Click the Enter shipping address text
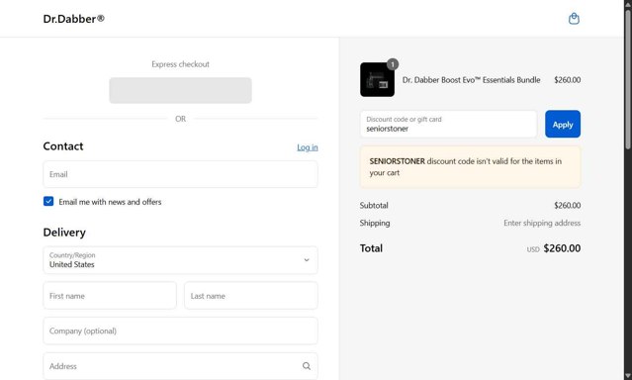 click(542, 223)
